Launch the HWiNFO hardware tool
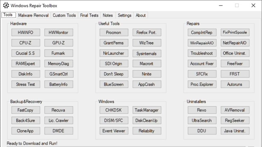262x147 pixels. click(26, 32)
